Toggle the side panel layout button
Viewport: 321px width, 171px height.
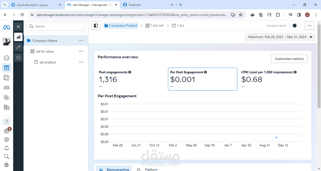click(96, 26)
